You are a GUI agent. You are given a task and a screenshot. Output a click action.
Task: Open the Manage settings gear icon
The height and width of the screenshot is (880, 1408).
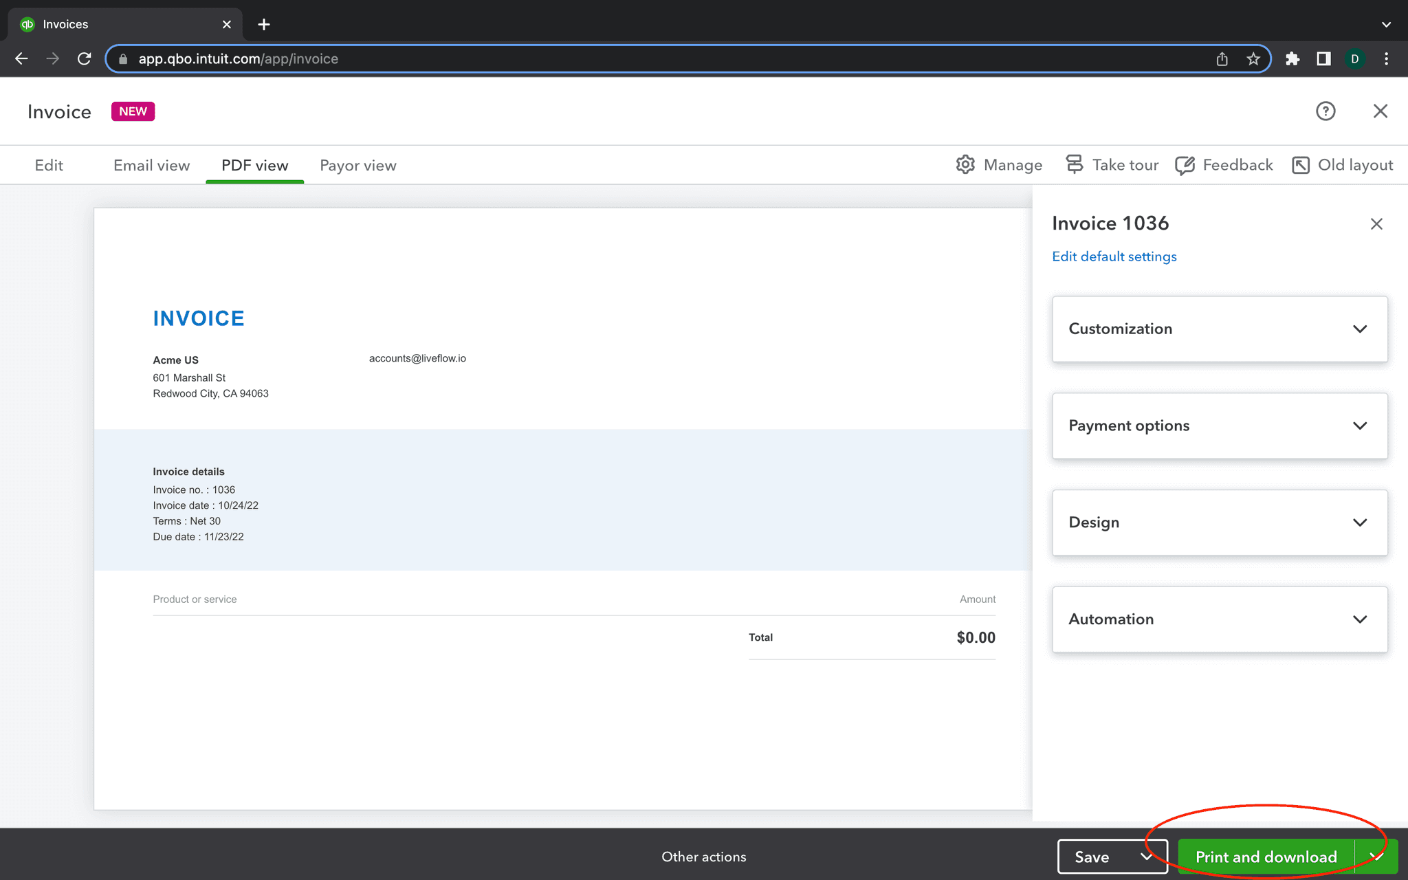pyautogui.click(x=965, y=165)
